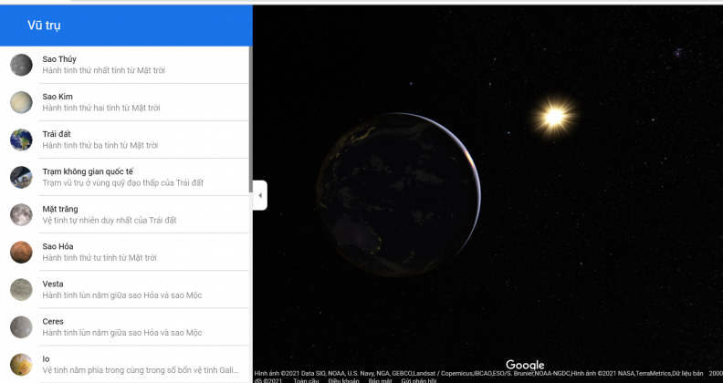Collapse the side panel with arrow
This screenshot has height=383, width=723.
260,195
